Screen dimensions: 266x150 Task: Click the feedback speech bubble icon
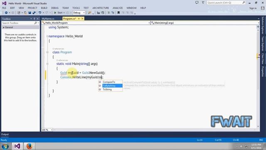click(197, 2)
